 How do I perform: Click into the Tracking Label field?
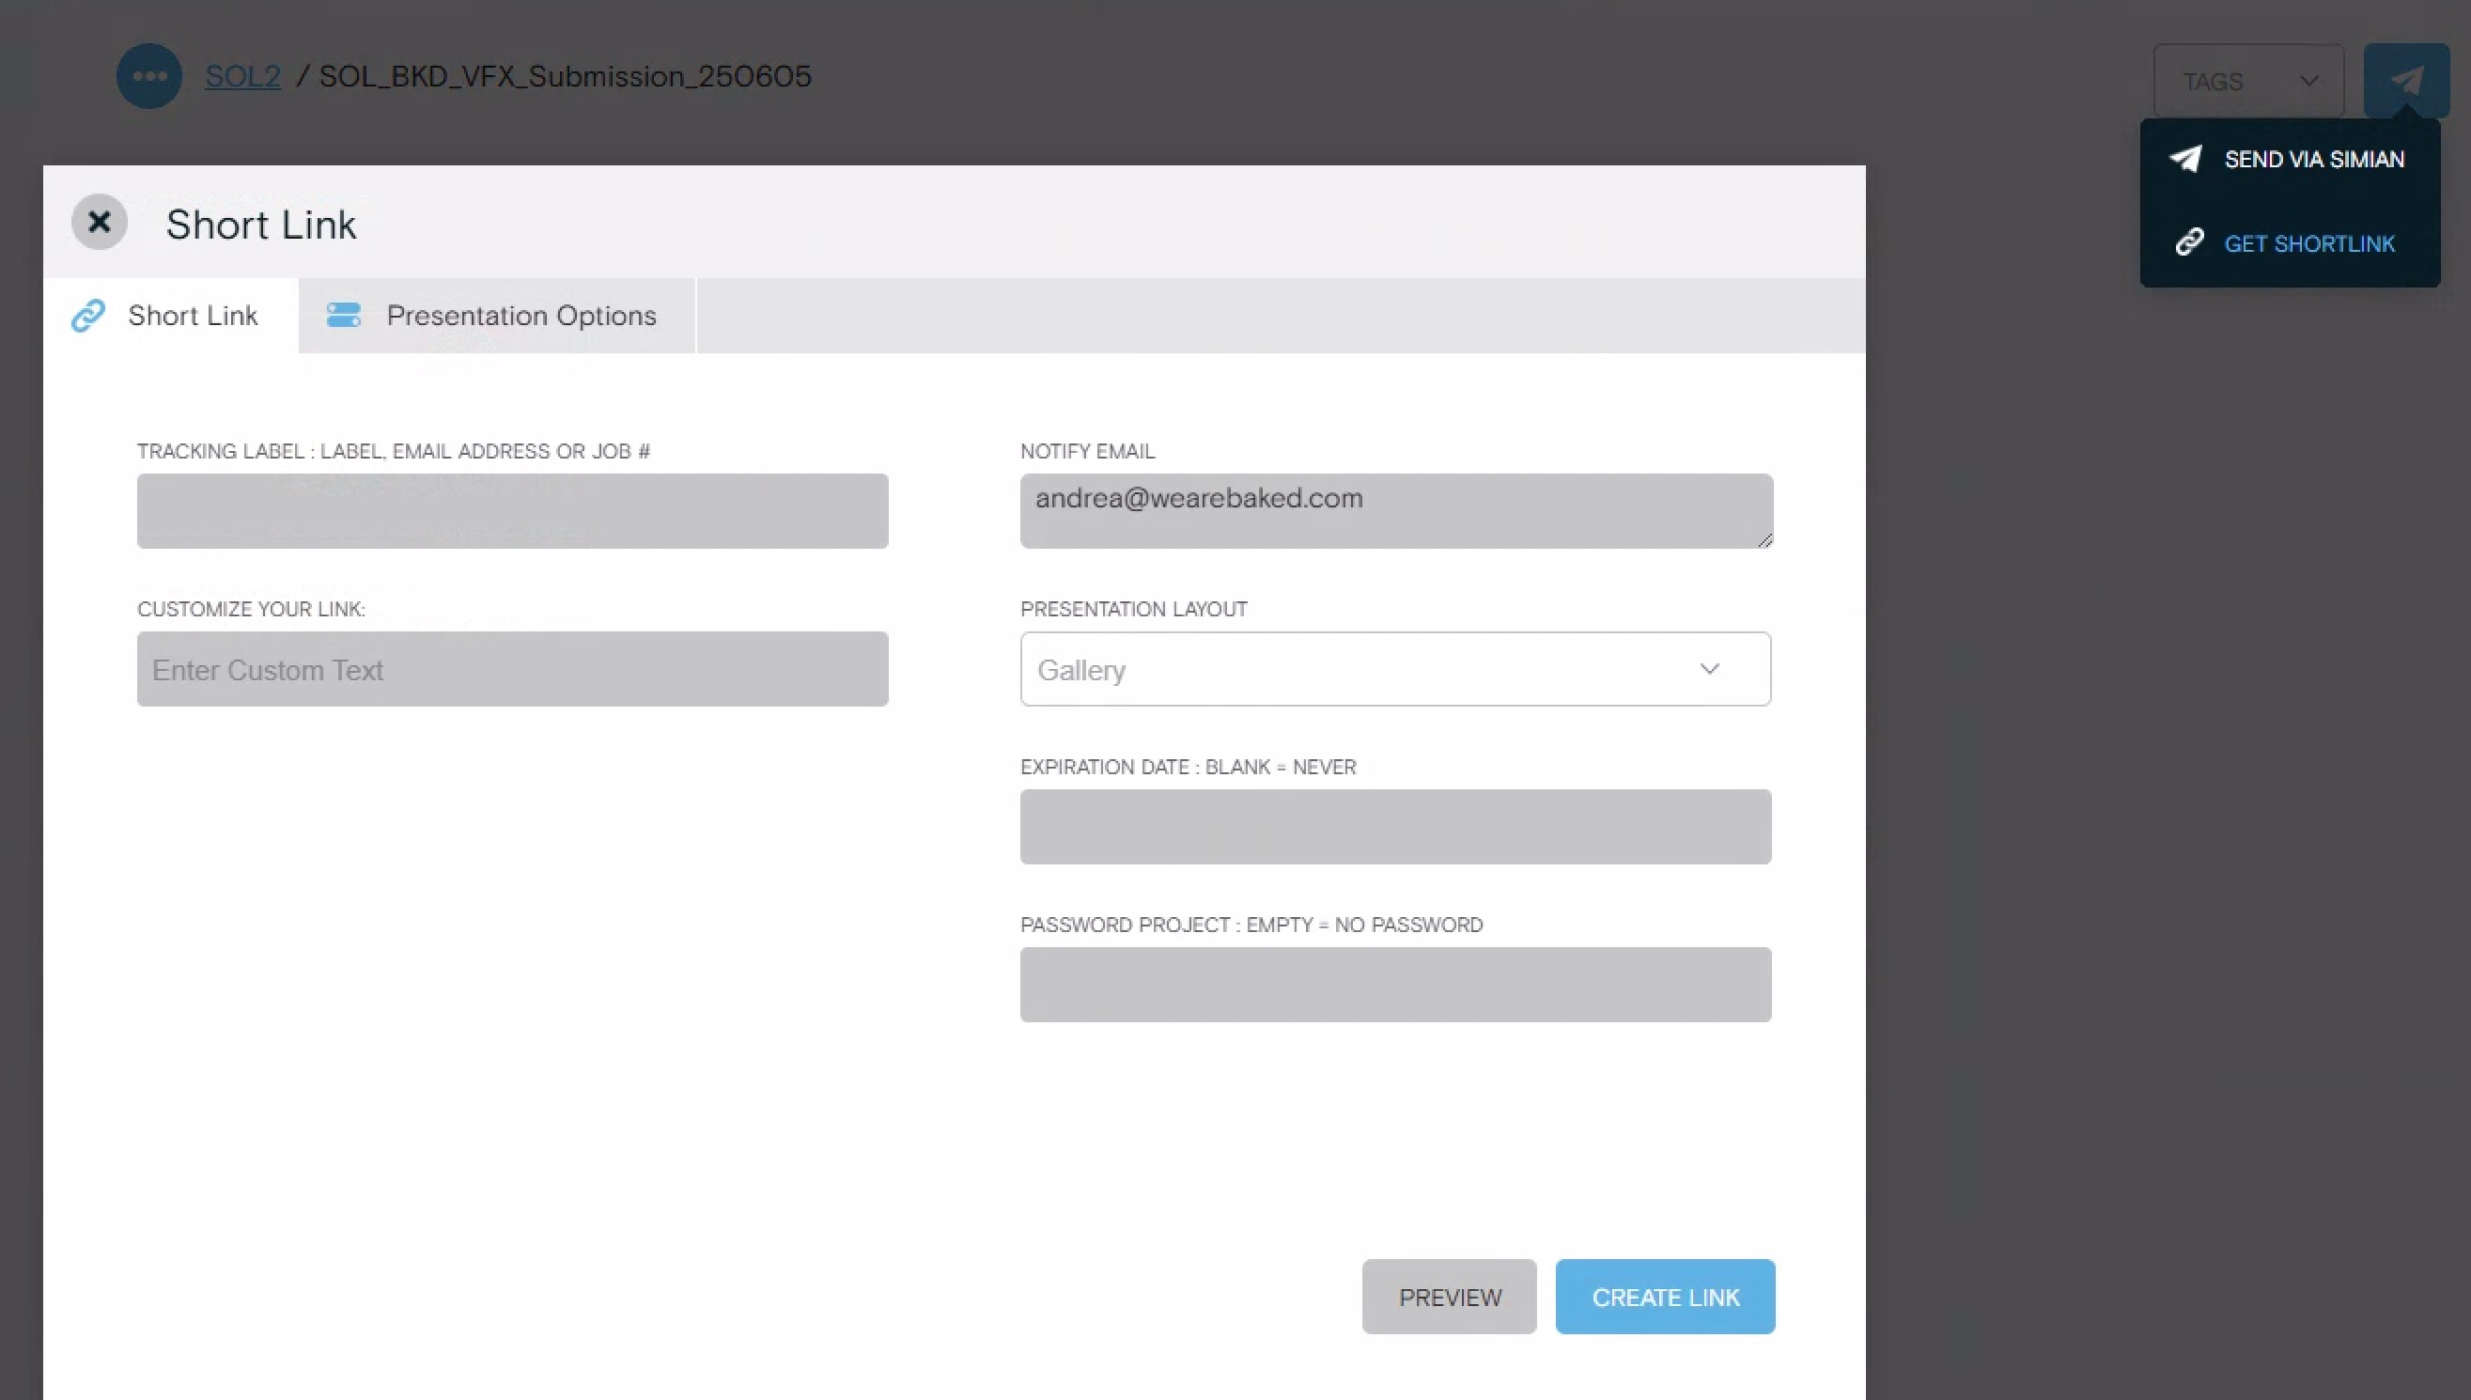[511, 511]
